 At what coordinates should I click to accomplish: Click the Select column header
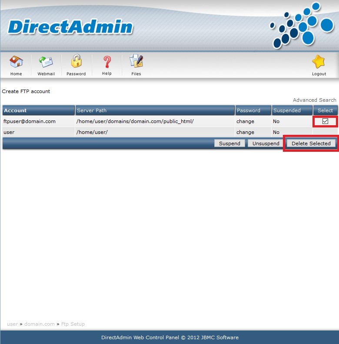pos(325,110)
